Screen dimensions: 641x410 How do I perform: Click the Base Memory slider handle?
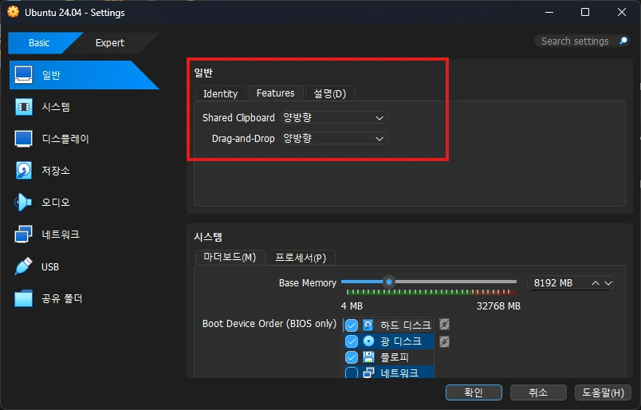389,282
